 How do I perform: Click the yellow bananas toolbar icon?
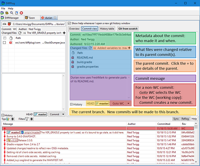click(x=7, y=13)
